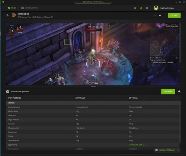Open the notifications bell
This screenshot has width=186, height=156.
point(135,8)
